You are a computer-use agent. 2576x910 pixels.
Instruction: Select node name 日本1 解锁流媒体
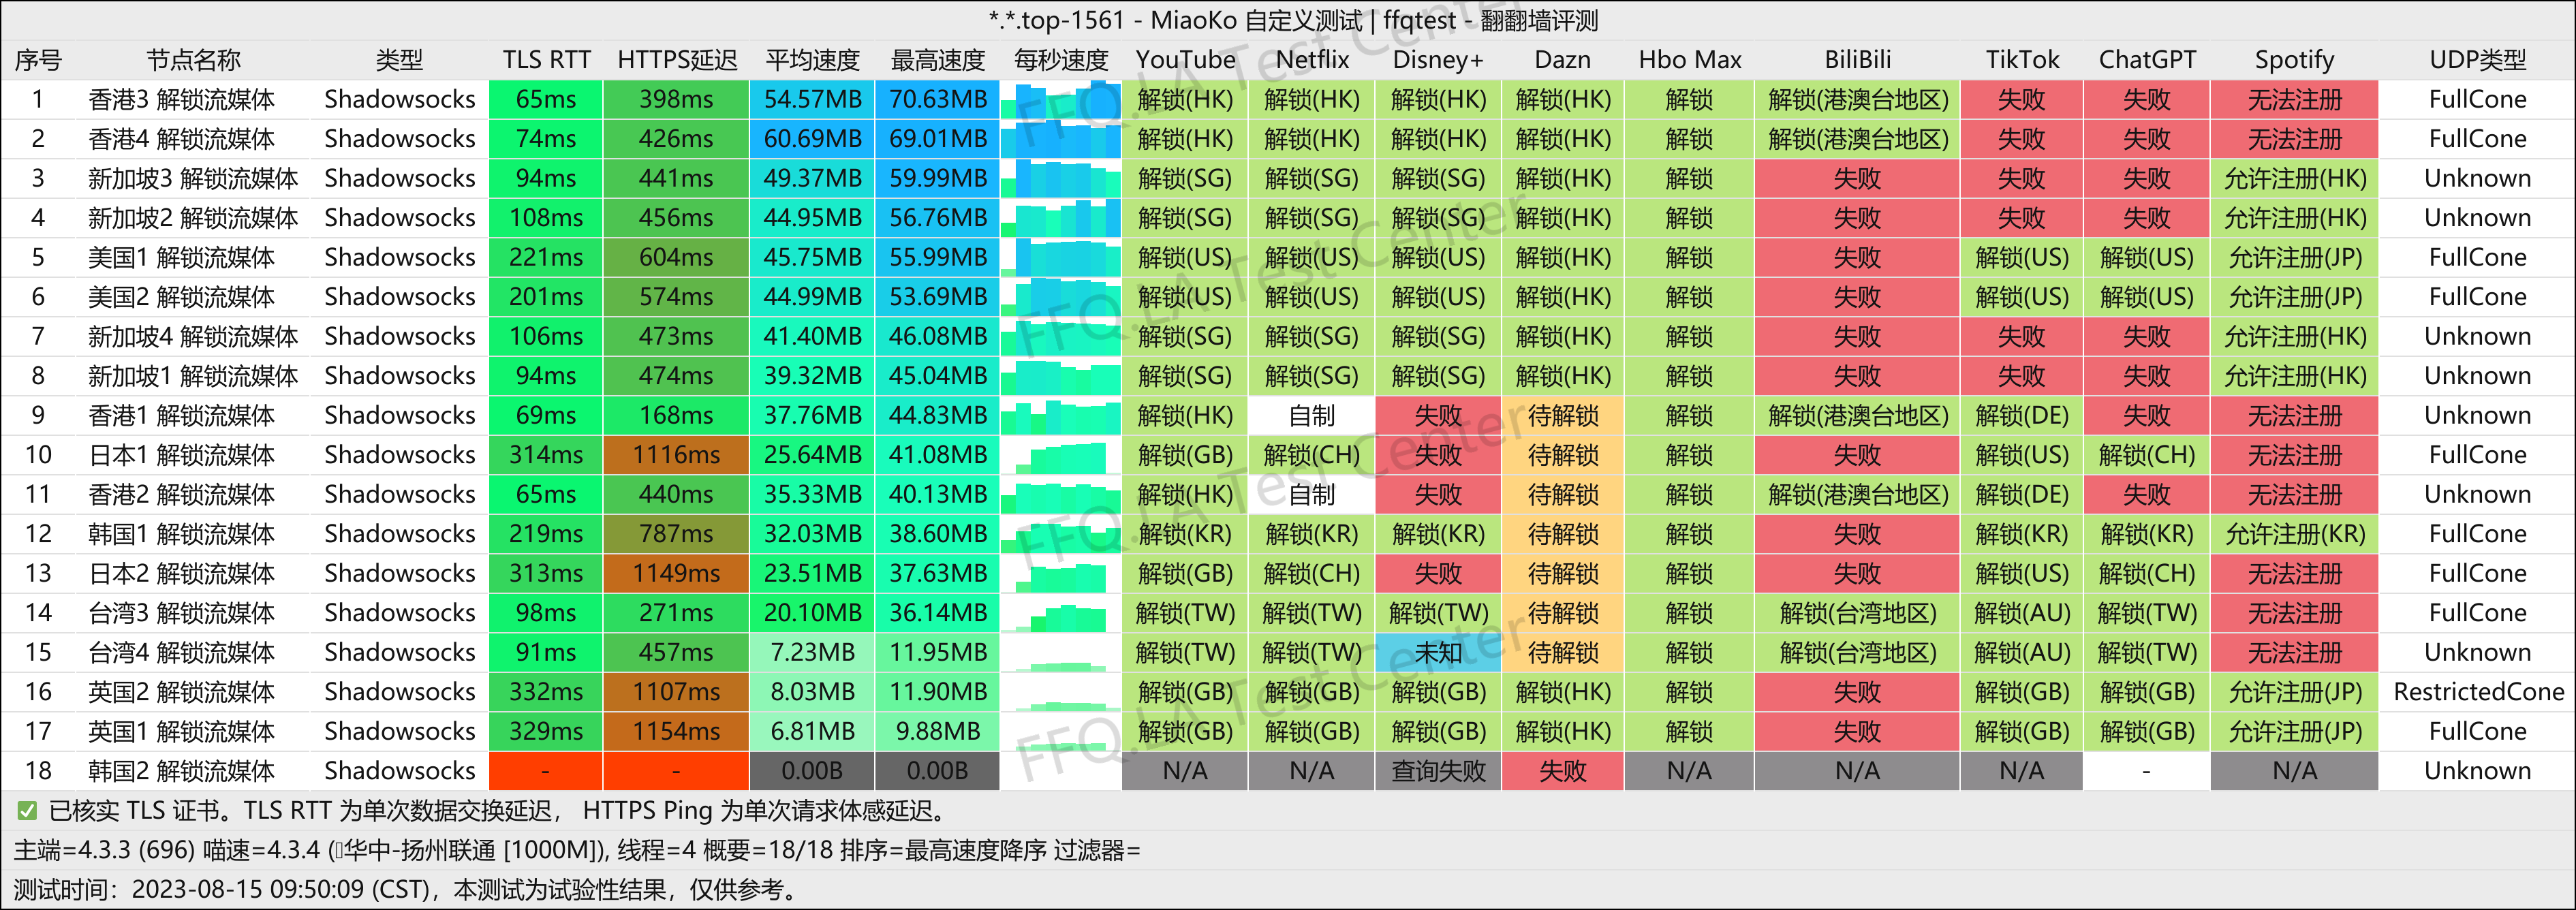(181, 455)
